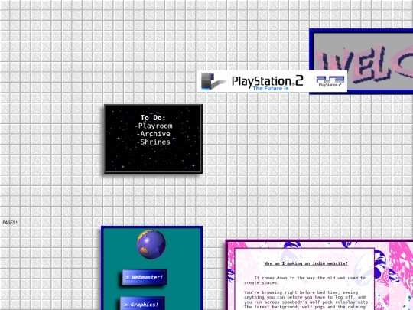This screenshot has height=310, width=413.
Task: Click the 'PAGES!' label text
Action: pyautogui.click(x=10, y=222)
